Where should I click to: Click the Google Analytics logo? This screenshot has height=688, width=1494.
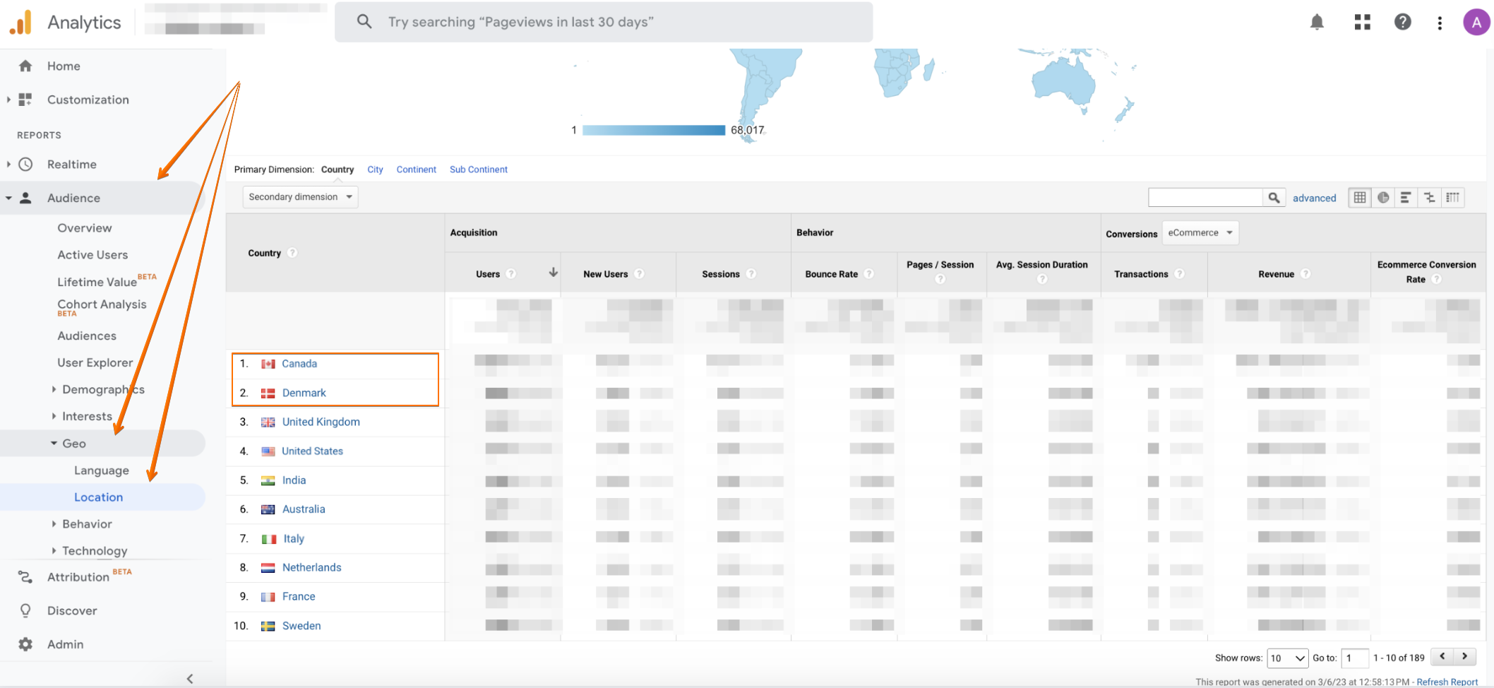coord(20,22)
